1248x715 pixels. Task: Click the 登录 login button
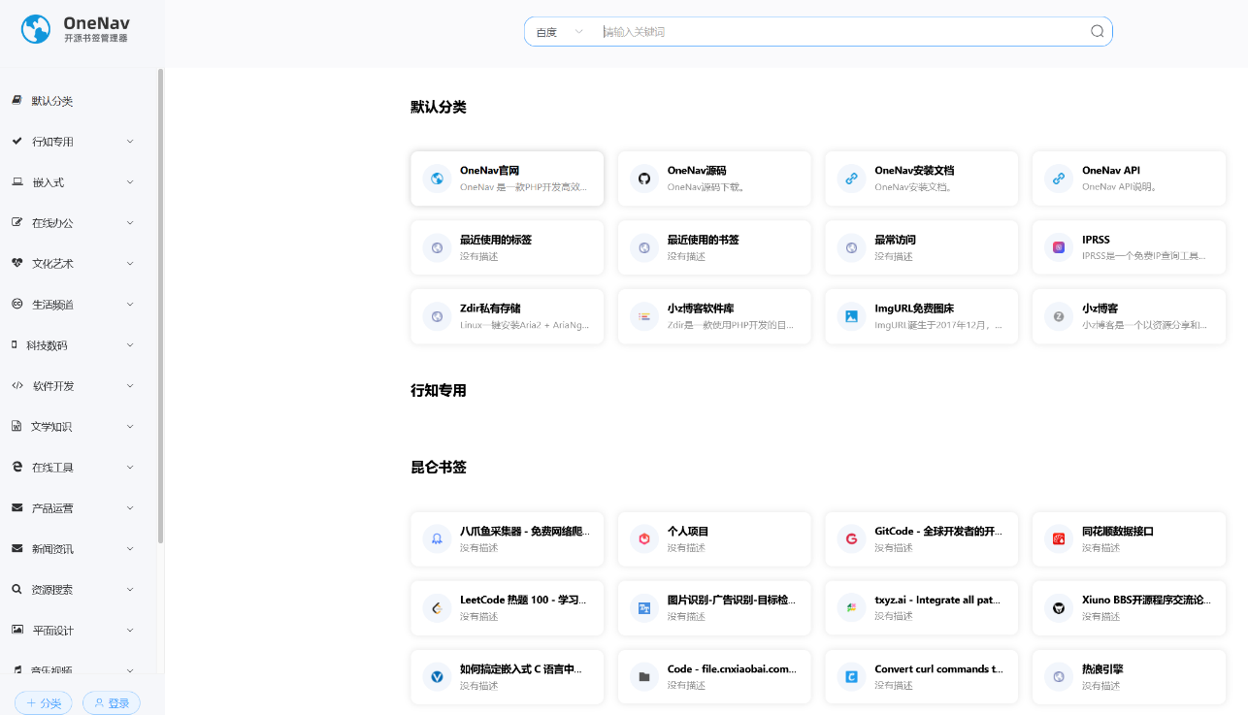(112, 703)
